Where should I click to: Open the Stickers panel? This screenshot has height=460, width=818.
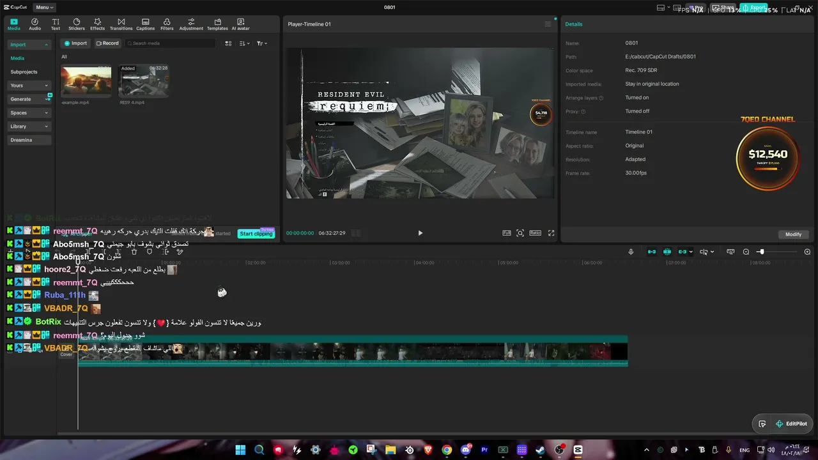click(x=77, y=24)
